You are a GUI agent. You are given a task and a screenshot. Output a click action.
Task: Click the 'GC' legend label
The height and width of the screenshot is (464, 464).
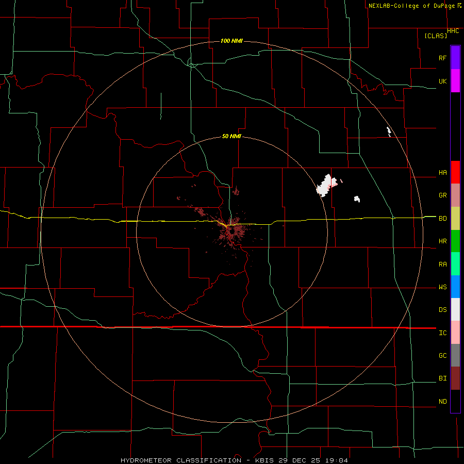tap(442, 356)
